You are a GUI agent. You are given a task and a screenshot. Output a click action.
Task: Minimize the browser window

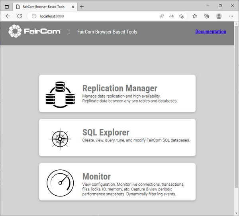pyautogui.click(x=208, y=6)
